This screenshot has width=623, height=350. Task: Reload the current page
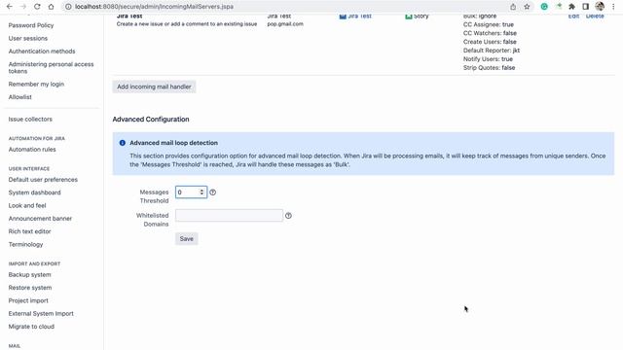tap(37, 7)
